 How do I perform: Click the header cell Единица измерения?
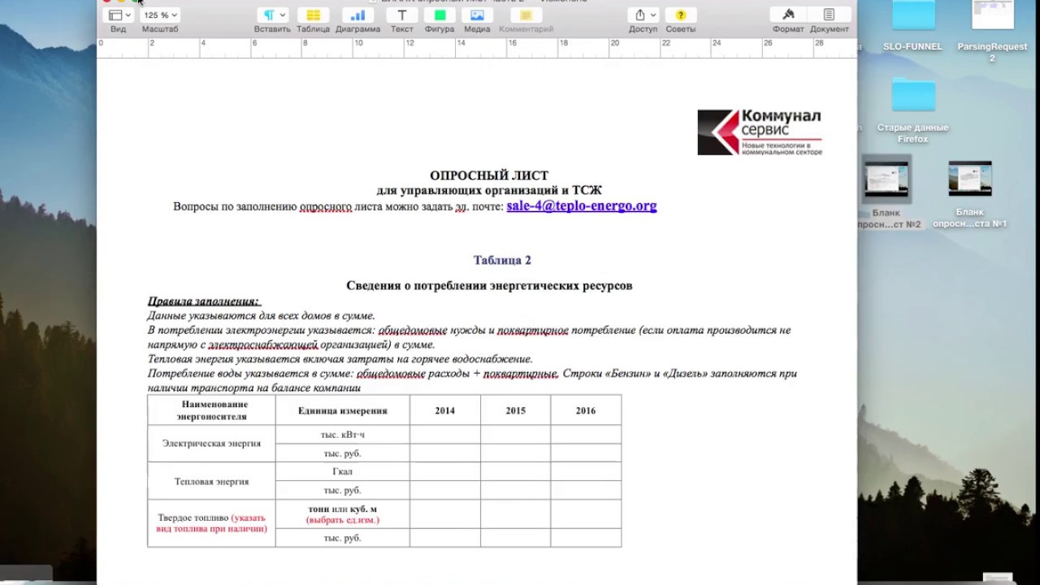coord(342,410)
